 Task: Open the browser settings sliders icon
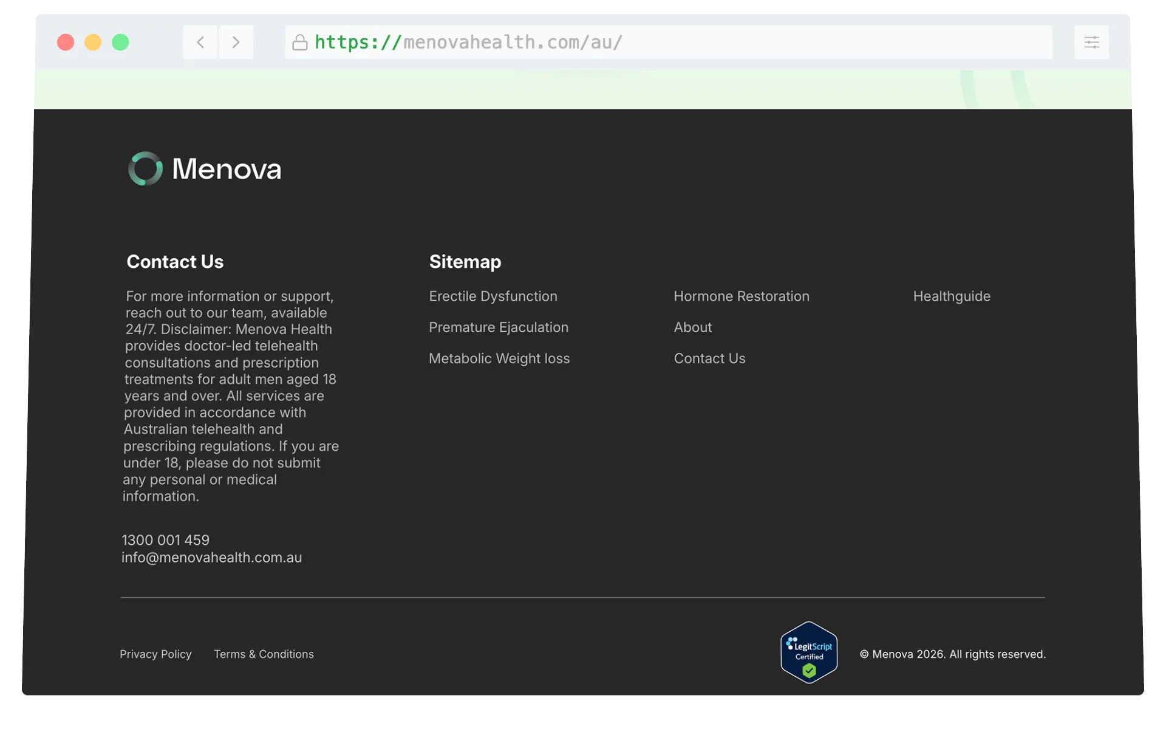point(1091,43)
